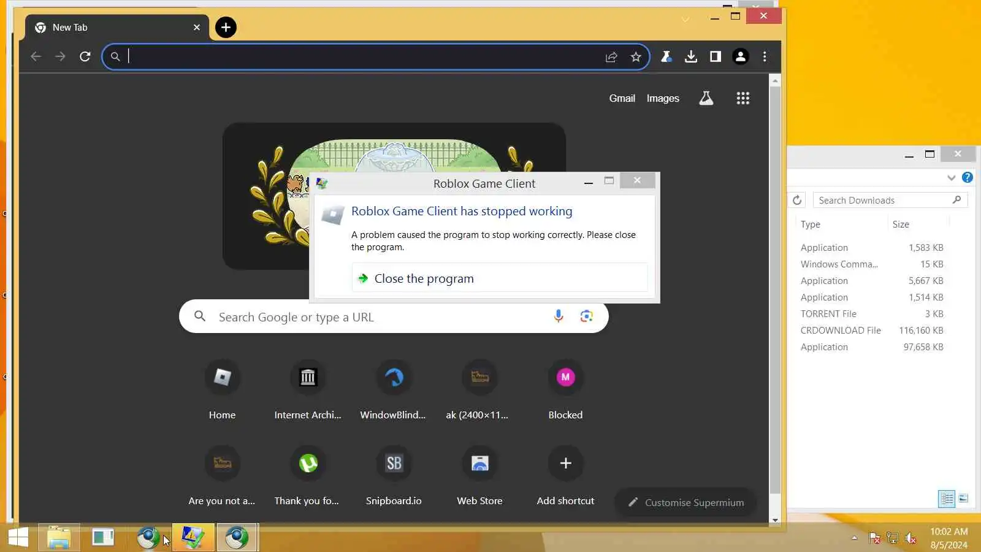Close the New Tab tab
The width and height of the screenshot is (981, 552).
pos(196,28)
